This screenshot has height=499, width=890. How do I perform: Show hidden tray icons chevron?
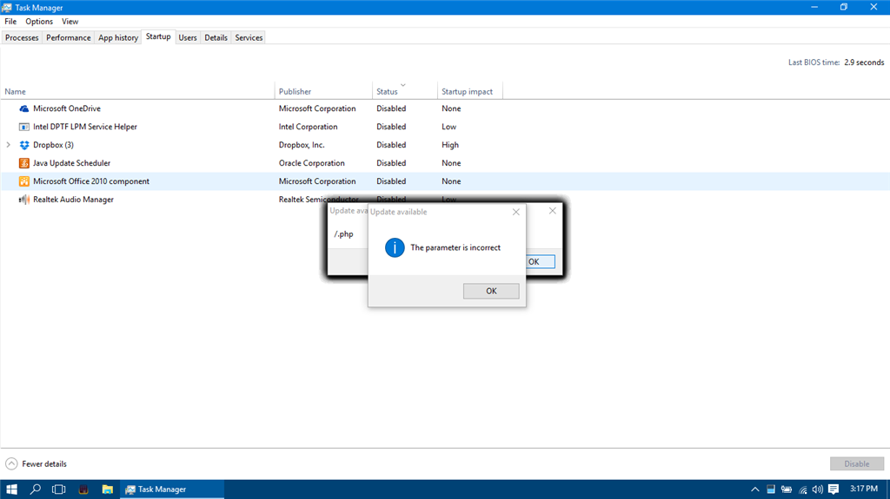[x=755, y=489]
